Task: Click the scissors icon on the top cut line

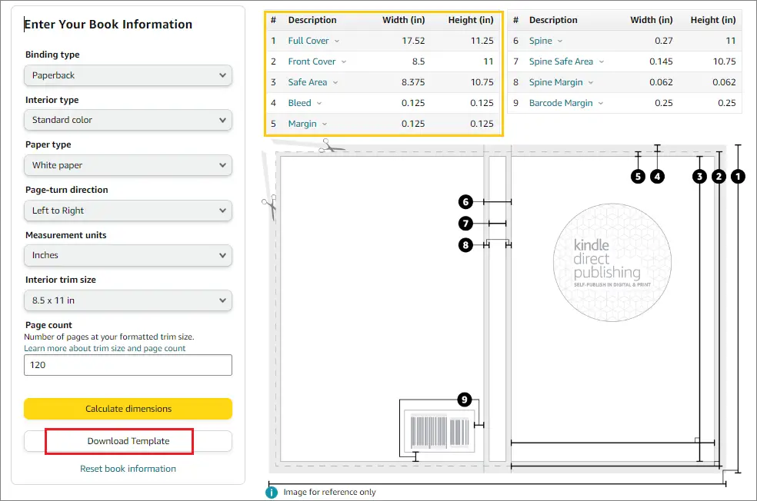Action: (331, 146)
